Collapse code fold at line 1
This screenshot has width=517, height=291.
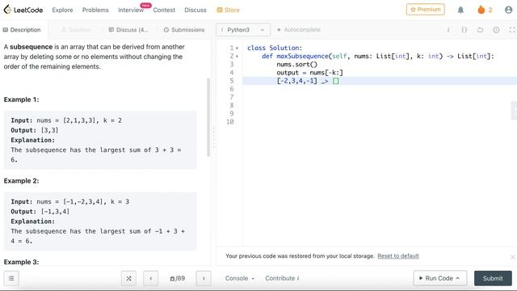point(237,48)
